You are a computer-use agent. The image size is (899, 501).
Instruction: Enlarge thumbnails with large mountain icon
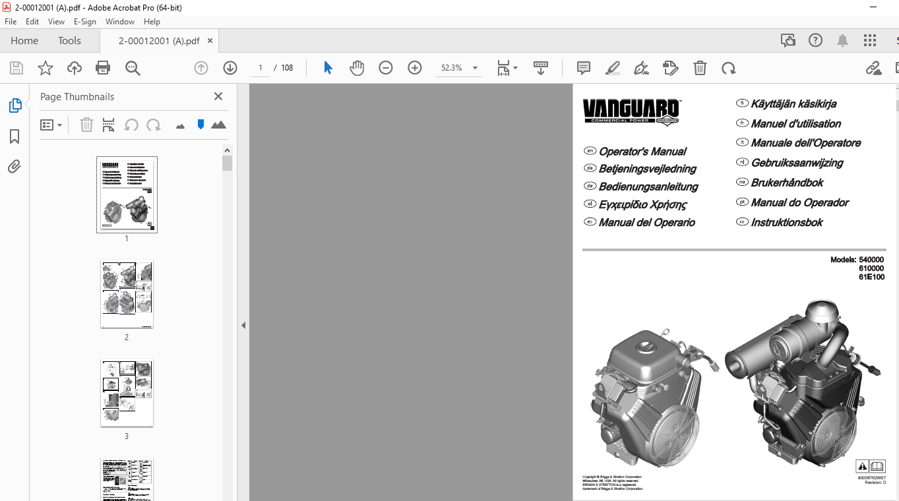click(x=218, y=125)
